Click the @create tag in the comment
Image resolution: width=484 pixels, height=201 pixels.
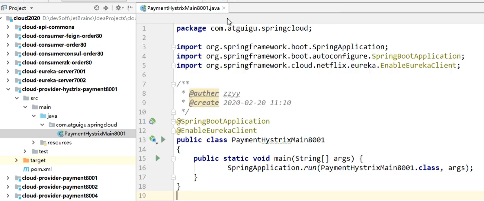[x=204, y=103]
